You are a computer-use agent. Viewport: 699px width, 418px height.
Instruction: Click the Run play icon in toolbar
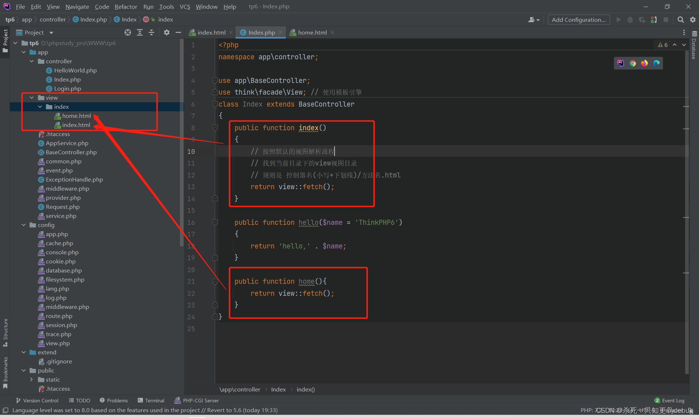(619, 20)
